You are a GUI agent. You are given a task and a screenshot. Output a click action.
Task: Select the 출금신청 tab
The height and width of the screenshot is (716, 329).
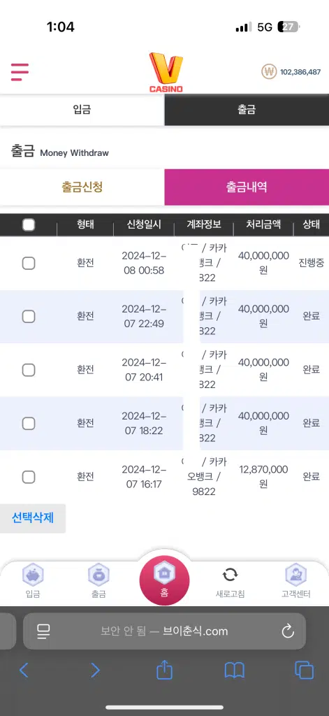(x=82, y=187)
